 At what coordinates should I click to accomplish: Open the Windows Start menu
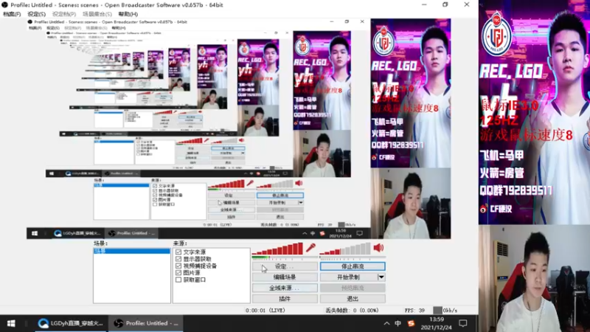11,323
